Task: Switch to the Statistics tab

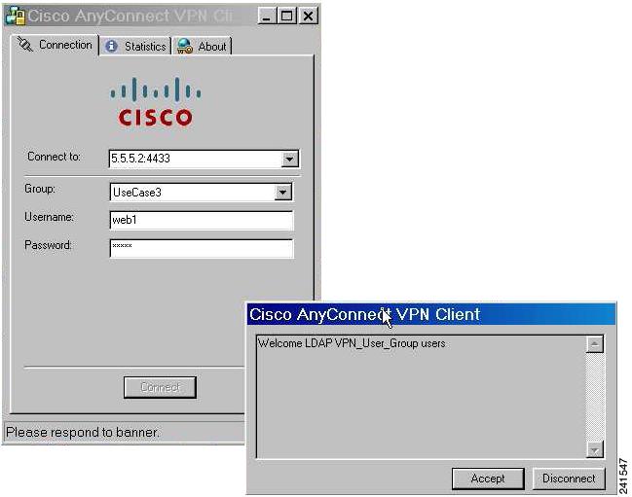Action: point(135,47)
